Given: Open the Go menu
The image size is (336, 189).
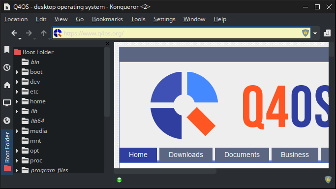Looking at the screenshot, I should (80, 19).
